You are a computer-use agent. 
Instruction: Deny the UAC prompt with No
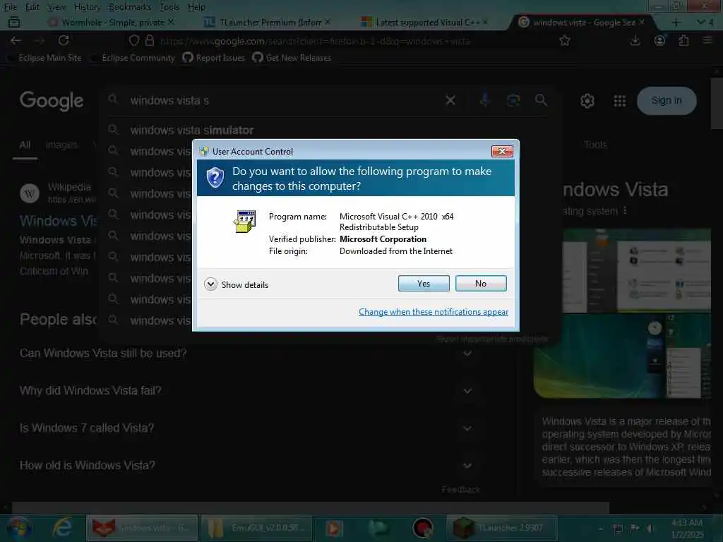[x=480, y=284]
